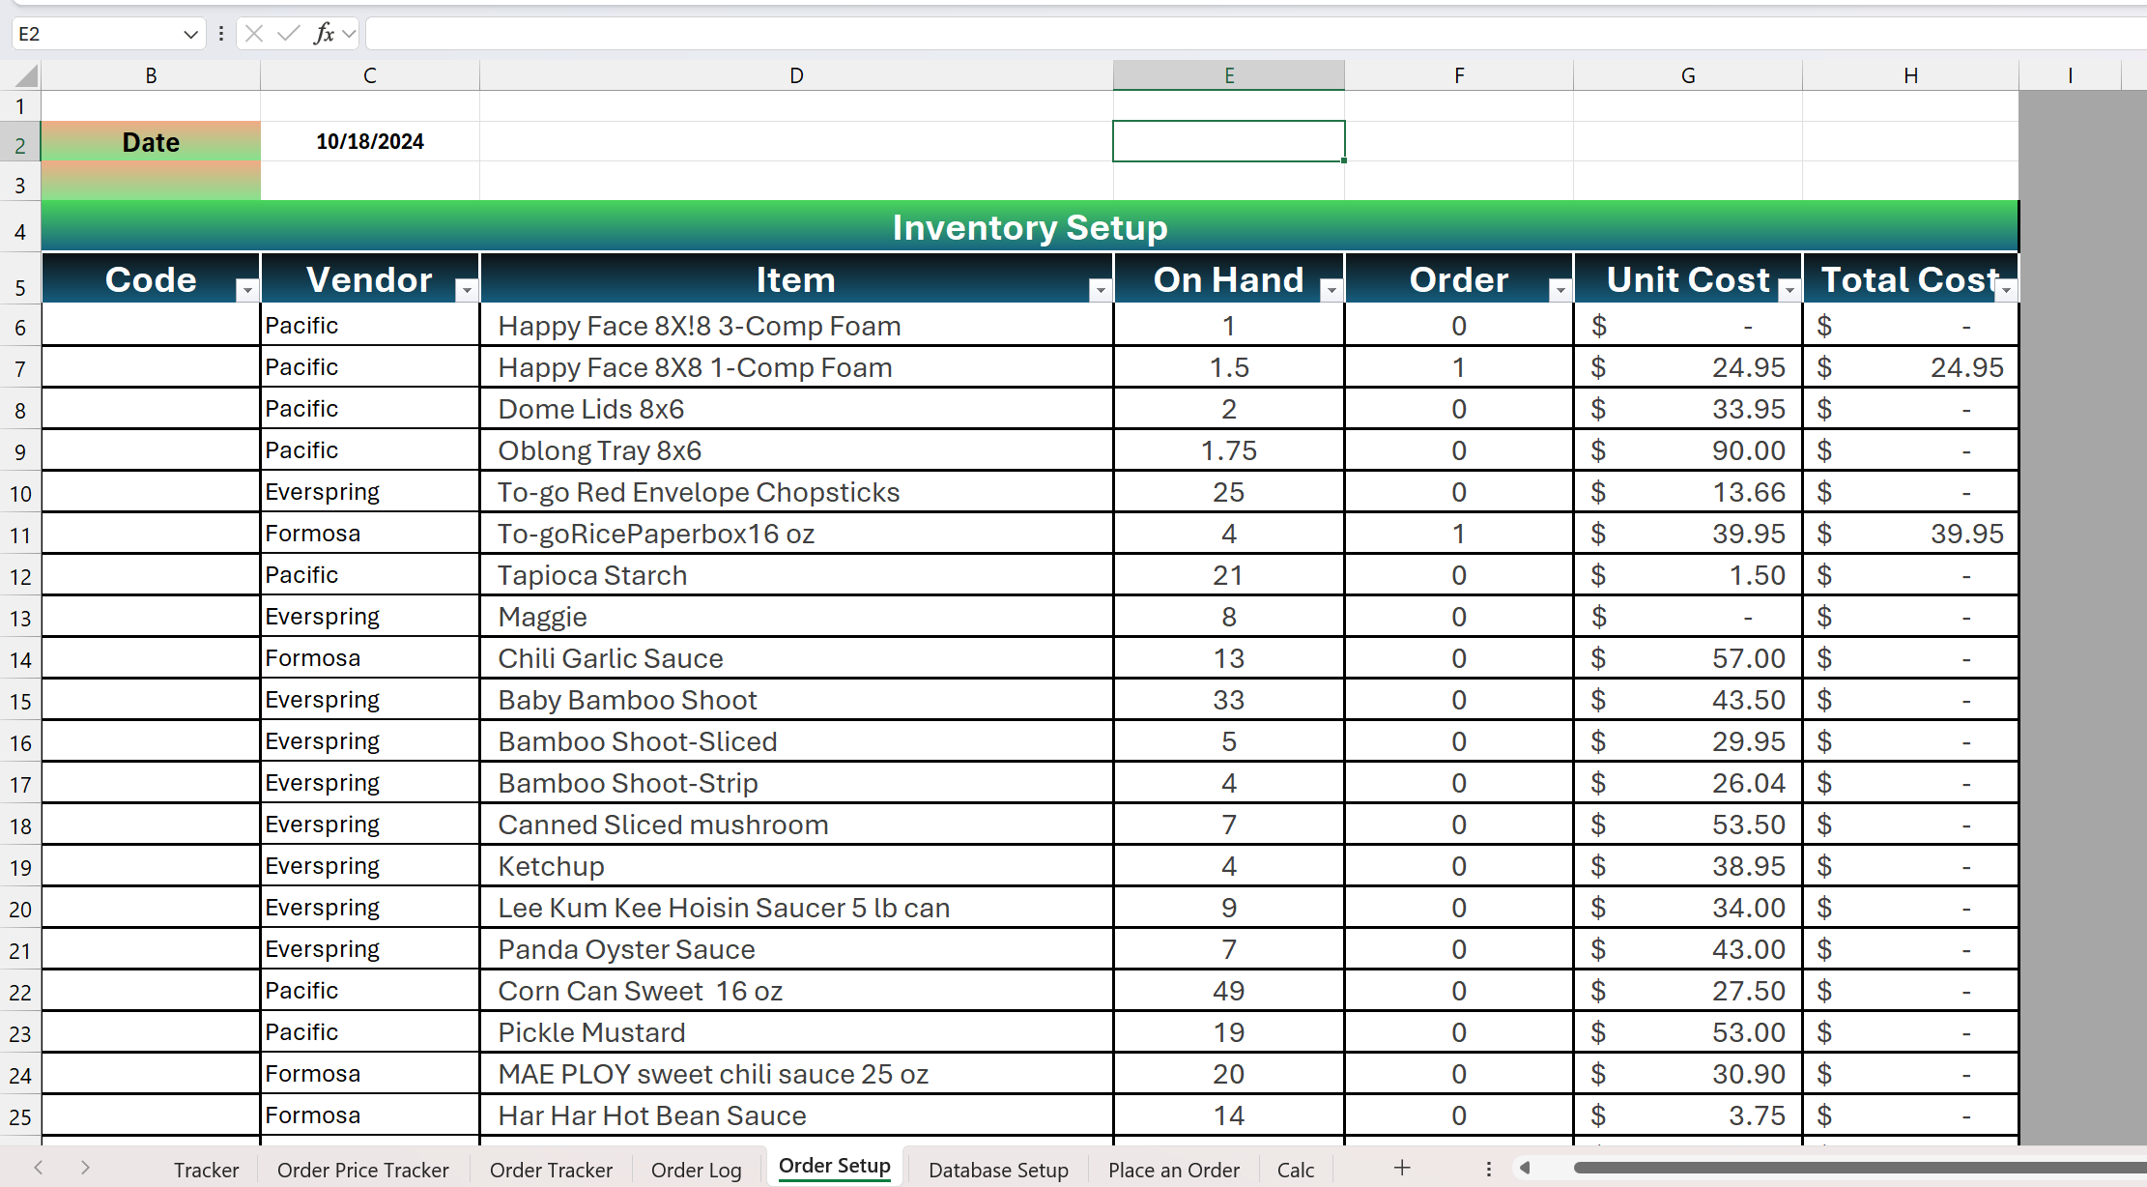This screenshot has width=2147, height=1187.
Task: Click the date cell 10/18/2024
Action: pos(370,141)
